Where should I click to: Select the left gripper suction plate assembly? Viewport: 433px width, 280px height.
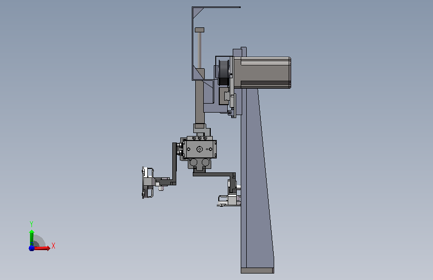point(148,182)
